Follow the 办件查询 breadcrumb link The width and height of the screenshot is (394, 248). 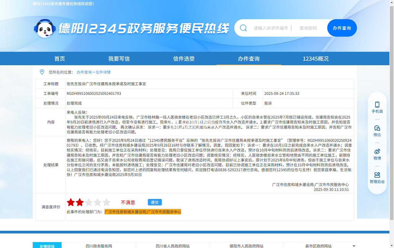[84, 72]
